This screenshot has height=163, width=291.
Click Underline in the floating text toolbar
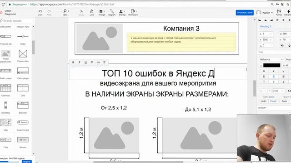click(x=85, y=62)
